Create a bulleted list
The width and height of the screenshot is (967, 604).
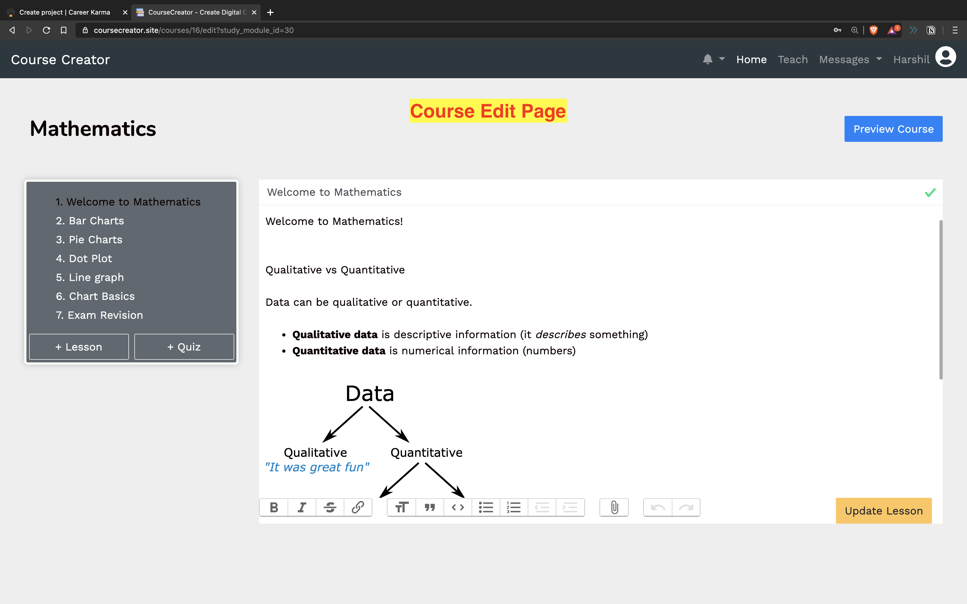pos(486,507)
